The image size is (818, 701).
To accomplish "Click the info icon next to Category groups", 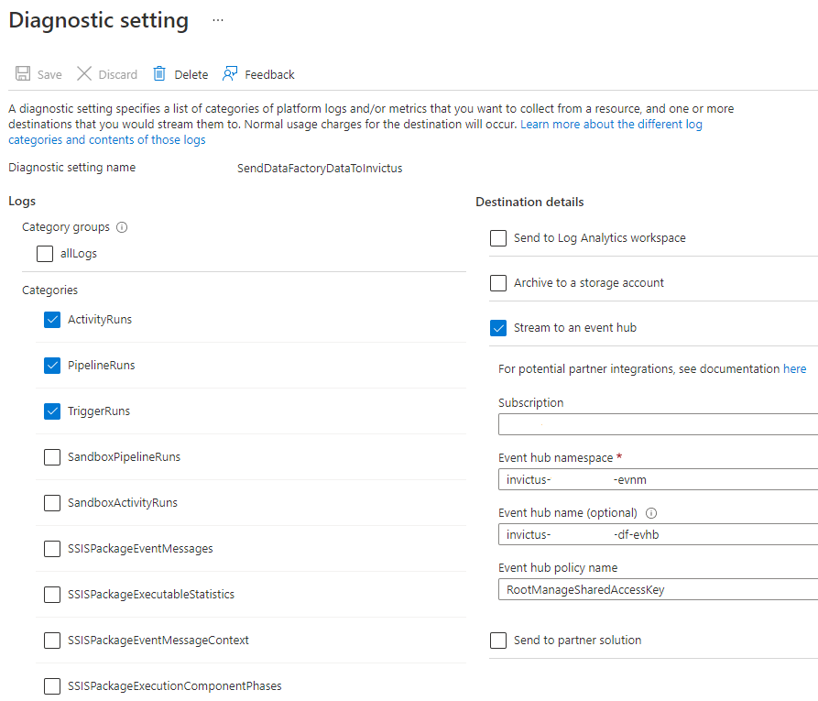I will [122, 227].
